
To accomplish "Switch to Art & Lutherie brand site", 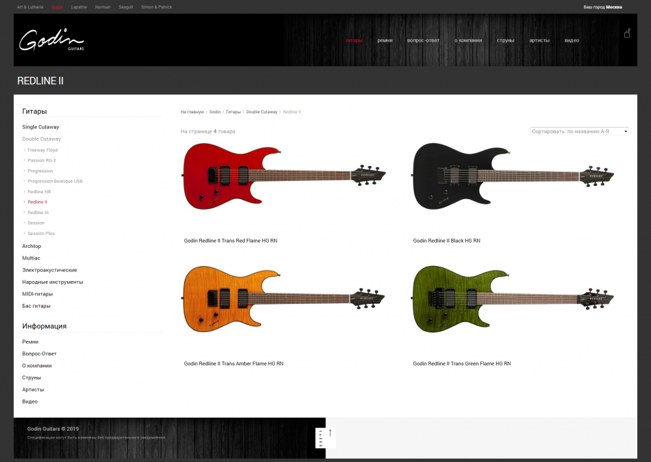I will coord(30,7).
